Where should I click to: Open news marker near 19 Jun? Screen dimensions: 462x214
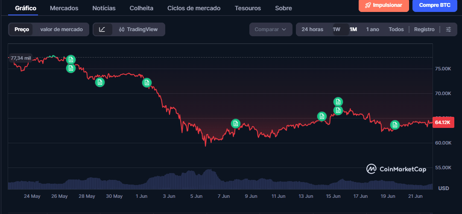tap(395, 125)
